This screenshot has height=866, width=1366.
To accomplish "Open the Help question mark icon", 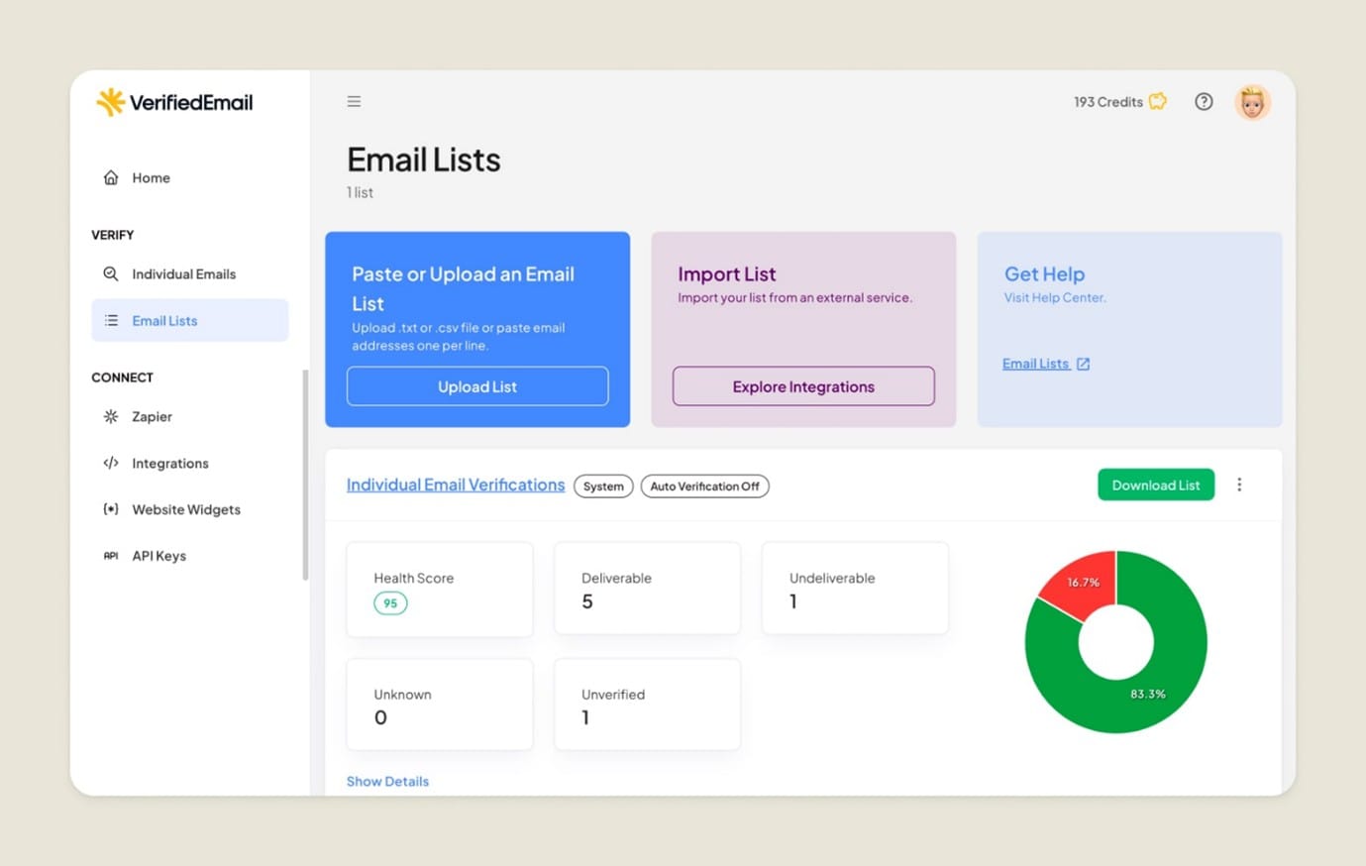I will tap(1204, 101).
